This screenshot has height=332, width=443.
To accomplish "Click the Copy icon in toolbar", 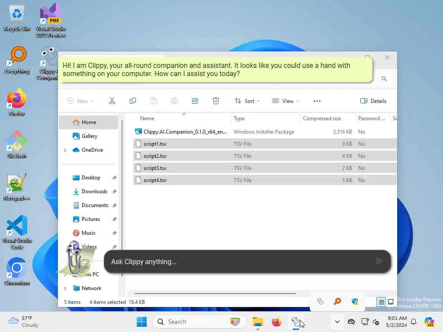I will (132, 101).
